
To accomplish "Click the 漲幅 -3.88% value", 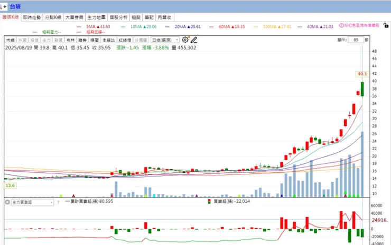I will click(x=155, y=47).
